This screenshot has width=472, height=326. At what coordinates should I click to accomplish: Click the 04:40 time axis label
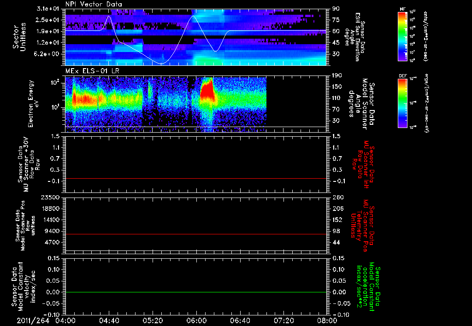pos(109,320)
